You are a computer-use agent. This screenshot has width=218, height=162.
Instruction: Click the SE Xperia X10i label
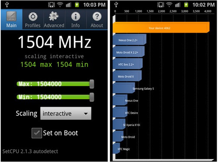[132, 125]
